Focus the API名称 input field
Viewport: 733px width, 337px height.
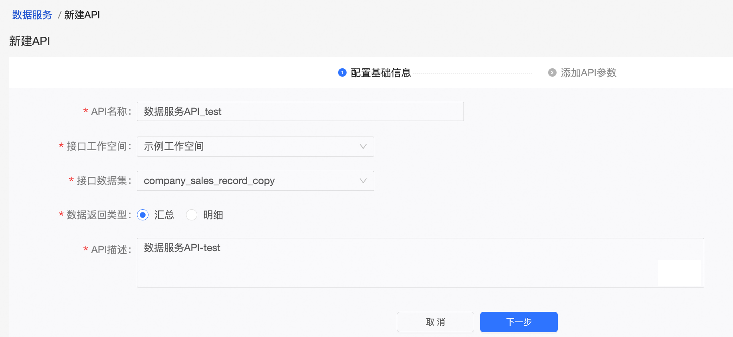pyautogui.click(x=300, y=111)
